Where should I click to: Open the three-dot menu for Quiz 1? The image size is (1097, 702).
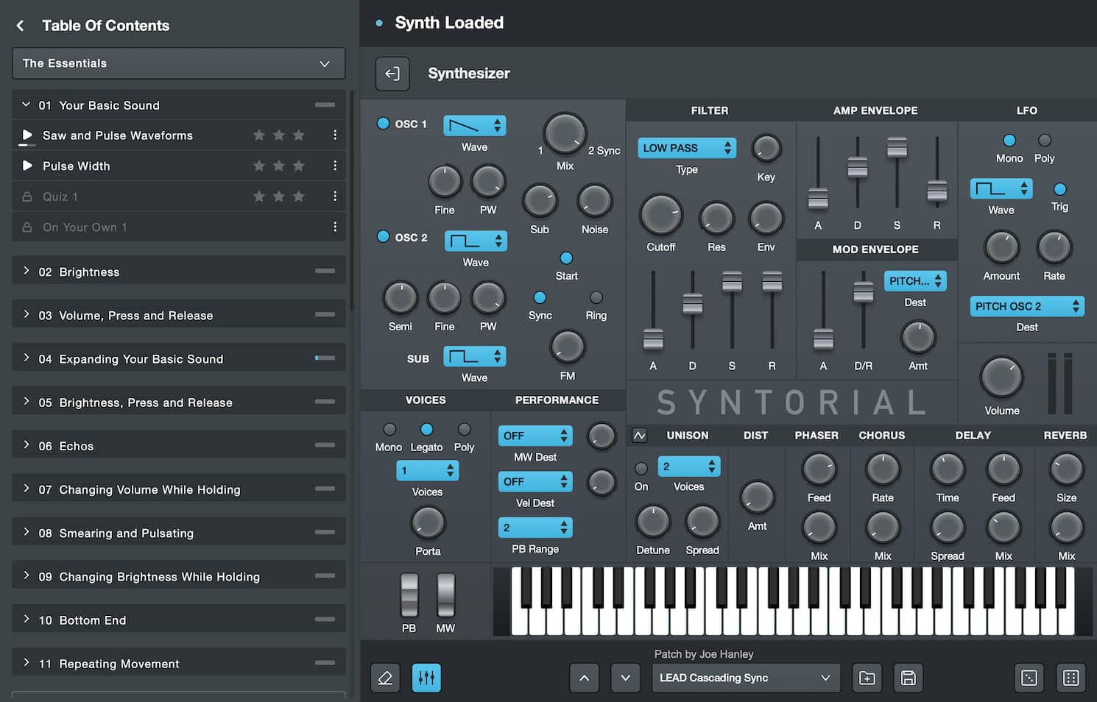[335, 196]
